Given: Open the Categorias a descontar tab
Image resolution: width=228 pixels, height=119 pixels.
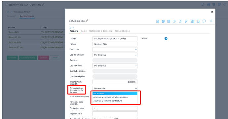Looking at the screenshot, I should click(101, 31).
